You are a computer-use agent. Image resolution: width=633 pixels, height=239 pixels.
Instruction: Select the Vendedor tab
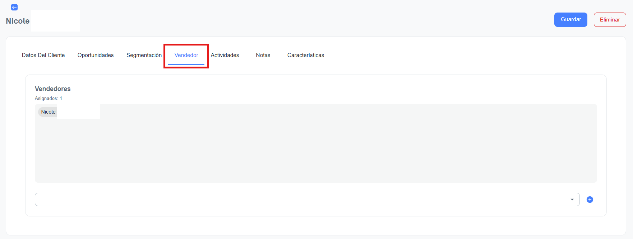tap(186, 55)
